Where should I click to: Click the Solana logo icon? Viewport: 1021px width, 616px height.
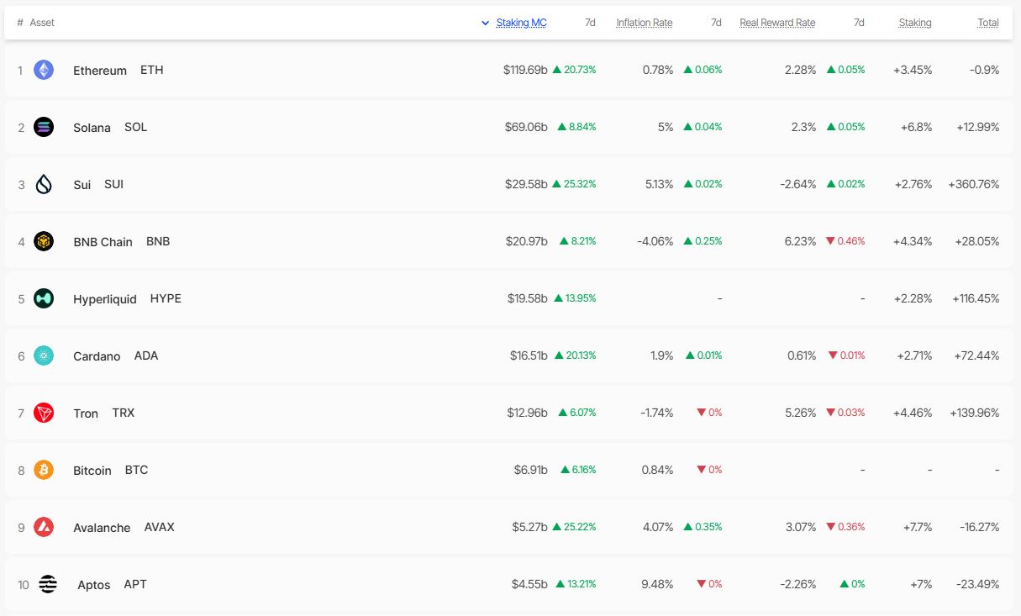[44, 127]
